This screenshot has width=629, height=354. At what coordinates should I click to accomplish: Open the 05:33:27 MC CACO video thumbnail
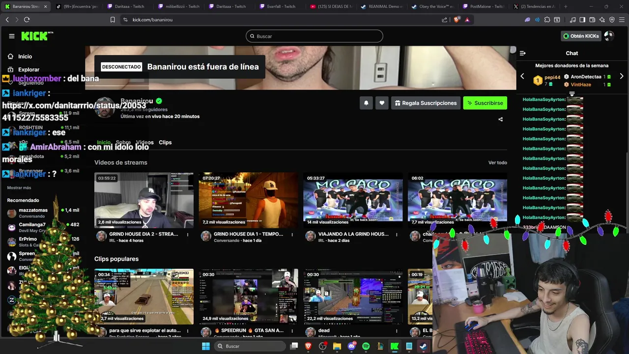(x=353, y=200)
